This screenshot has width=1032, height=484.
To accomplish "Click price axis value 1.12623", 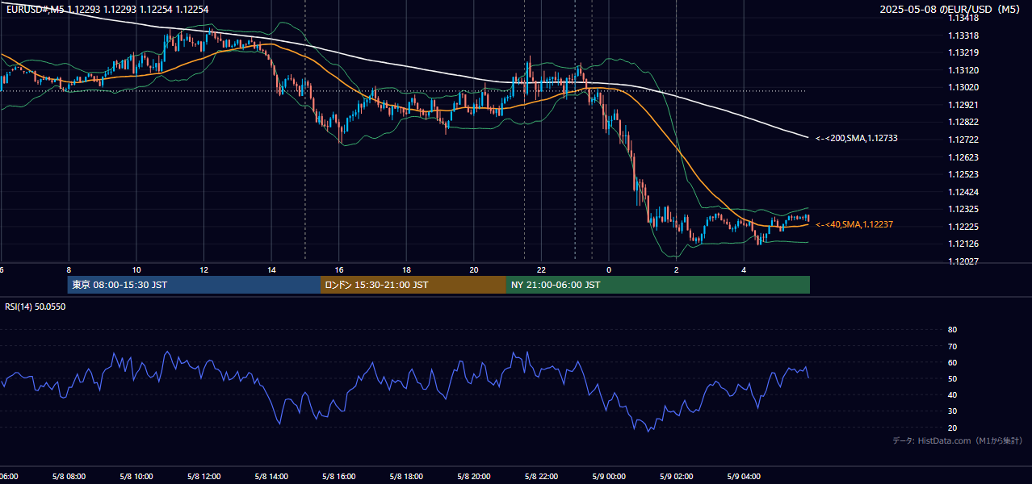I will click(x=965, y=158).
